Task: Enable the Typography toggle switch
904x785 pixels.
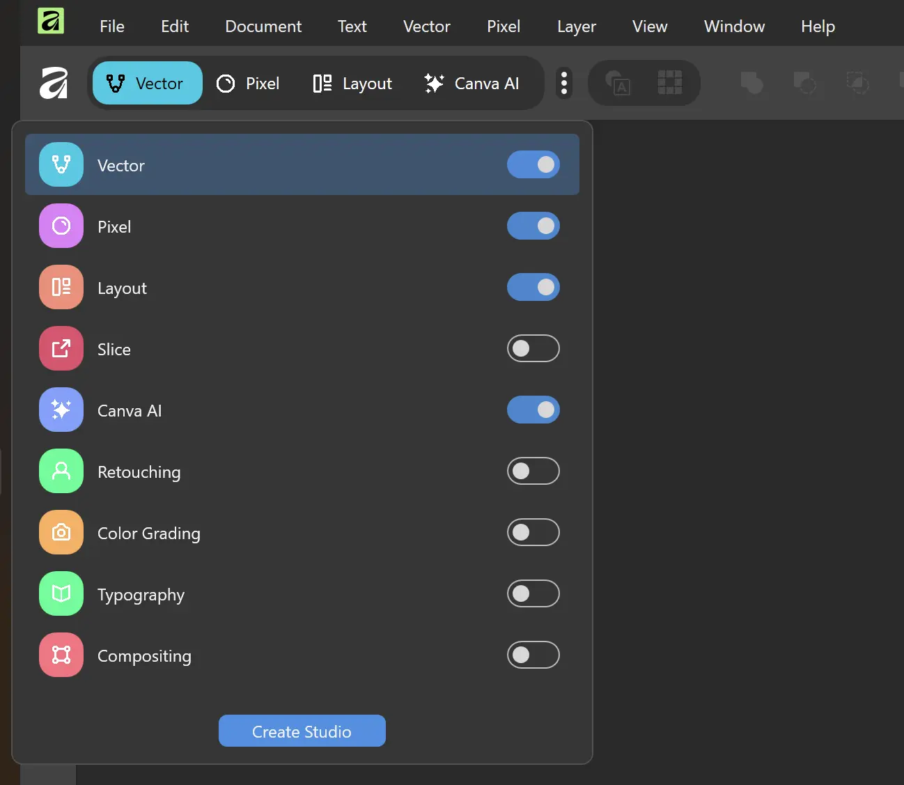Action: [533, 593]
